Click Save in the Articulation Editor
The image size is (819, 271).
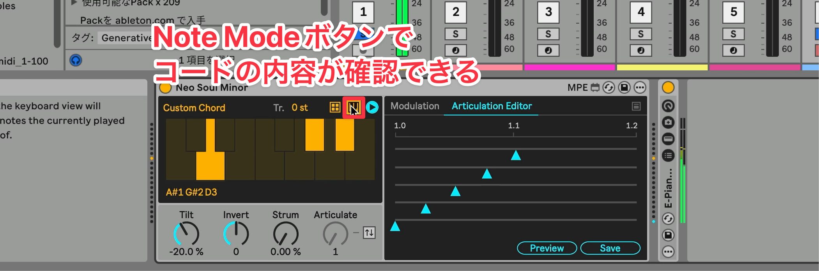coord(610,248)
